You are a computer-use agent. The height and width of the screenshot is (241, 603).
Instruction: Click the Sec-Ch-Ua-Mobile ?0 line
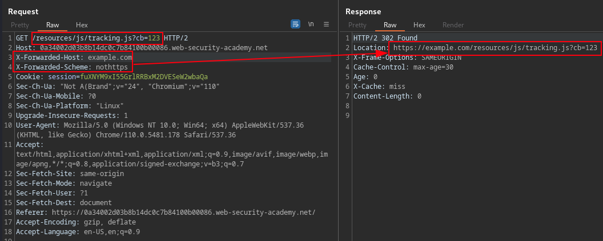click(56, 96)
